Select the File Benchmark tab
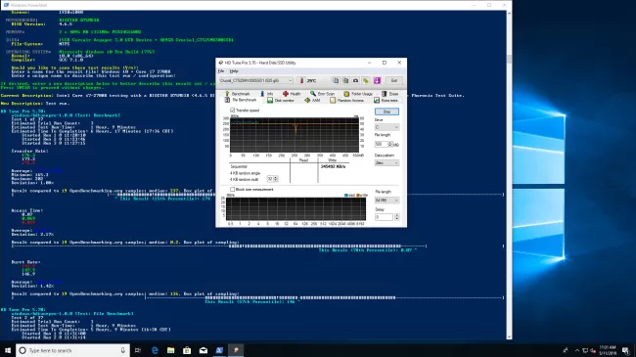 tap(241, 100)
